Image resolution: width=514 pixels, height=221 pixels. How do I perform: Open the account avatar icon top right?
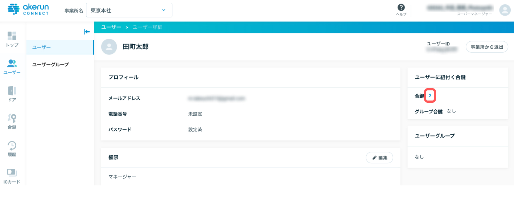pyautogui.click(x=505, y=10)
